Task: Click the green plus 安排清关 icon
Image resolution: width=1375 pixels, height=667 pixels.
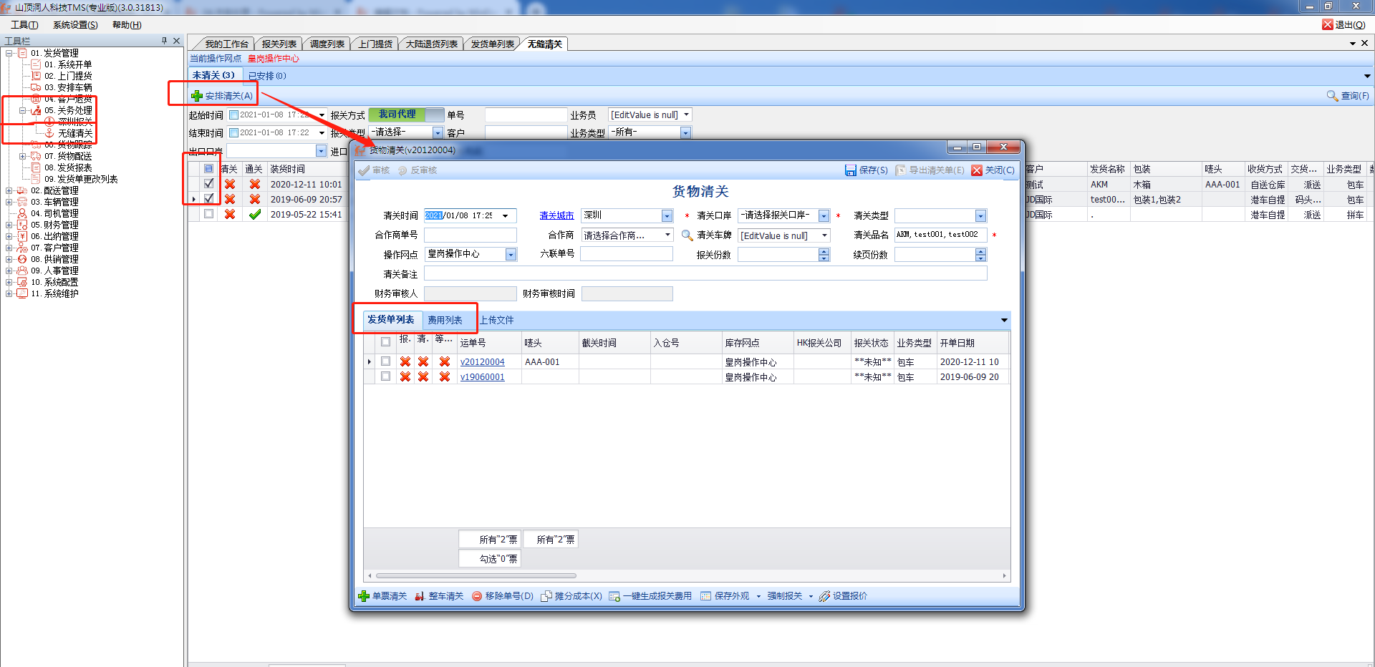Action: pos(197,96)
